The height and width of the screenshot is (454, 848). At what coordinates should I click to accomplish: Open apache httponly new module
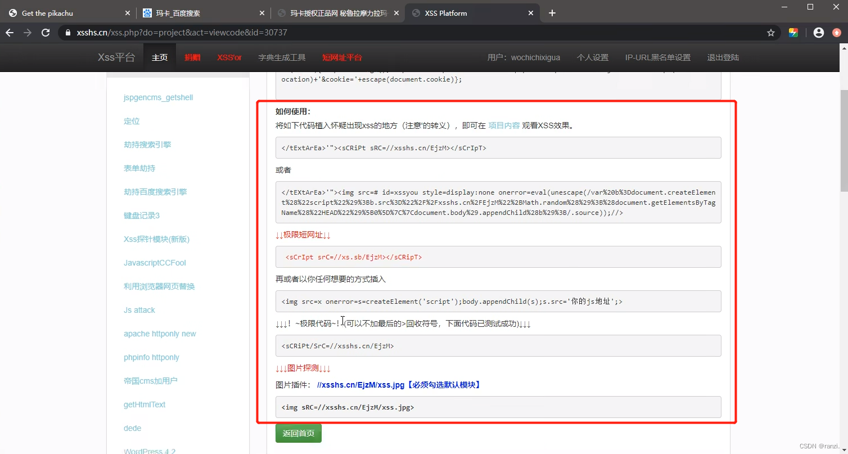point(160,334)
